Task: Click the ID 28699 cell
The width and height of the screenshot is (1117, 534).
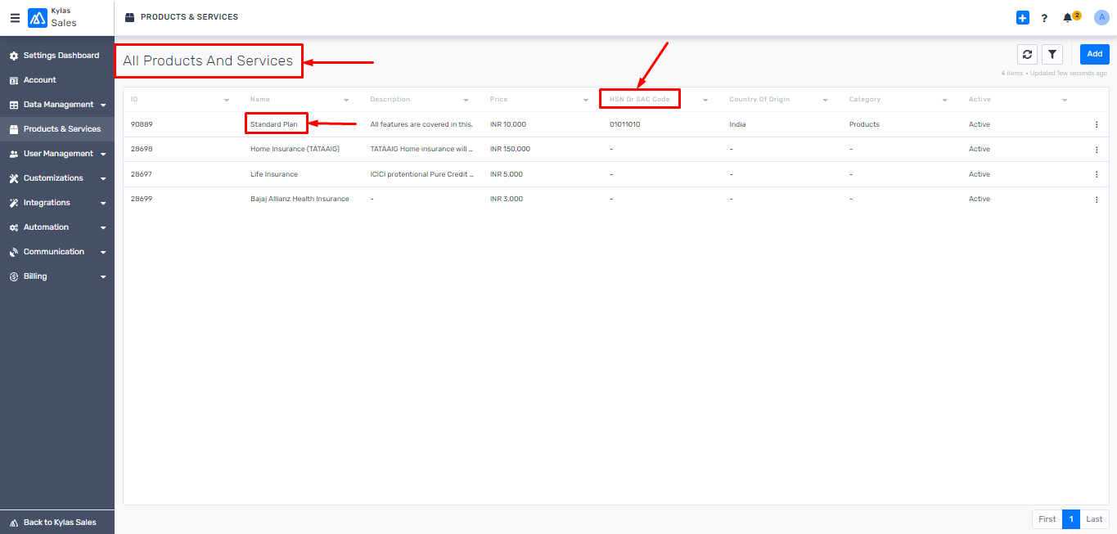Action: (142, 199)
